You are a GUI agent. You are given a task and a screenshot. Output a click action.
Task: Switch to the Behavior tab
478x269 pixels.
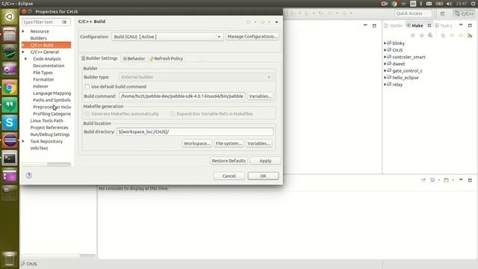click(x=134, y=58)
